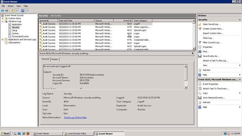Viewport: 242px width, 136px height.
Task: Click the Attach Task To This Event icon
Action: pos(200,89)
